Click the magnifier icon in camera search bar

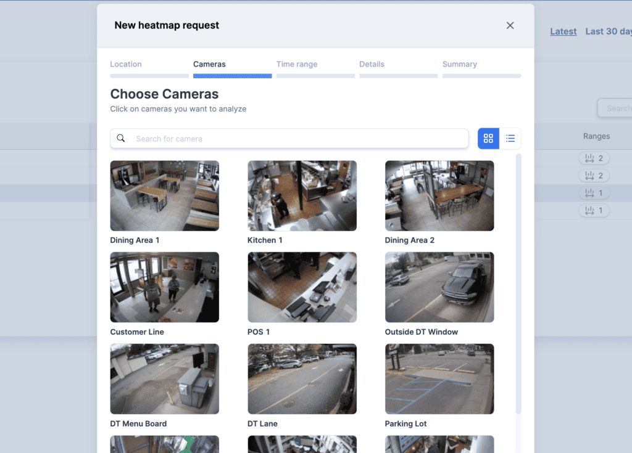(121, 138)
